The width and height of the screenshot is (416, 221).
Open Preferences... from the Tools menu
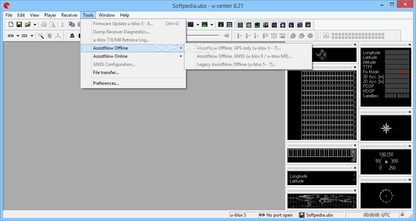[133, 83]
